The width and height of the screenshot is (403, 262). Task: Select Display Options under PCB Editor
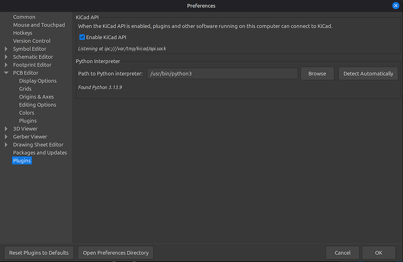37,81
